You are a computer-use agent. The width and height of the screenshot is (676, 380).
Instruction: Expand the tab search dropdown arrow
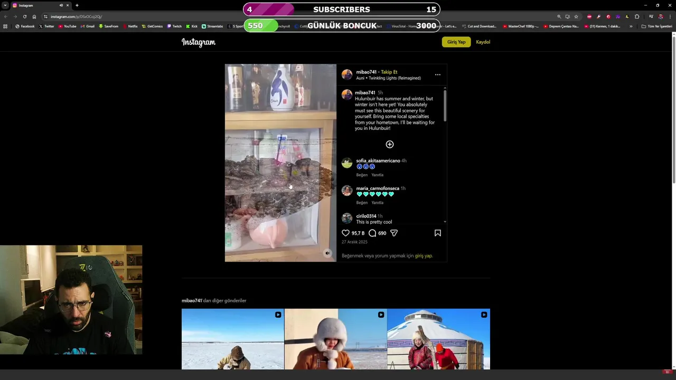[5, 5]
